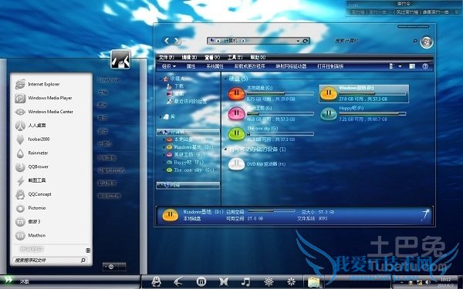Click the butterfly icon on the taskbar
This screenshot has width=463, height=289.
[x=224, y=282]
